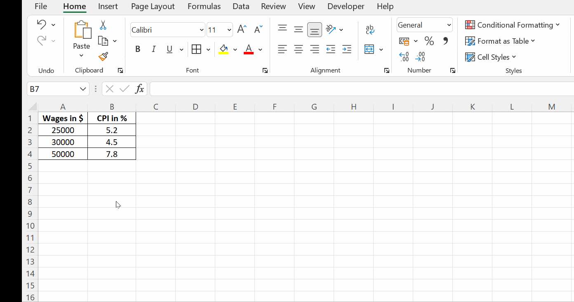This screenshot has height=302, width=574.
Task: Switch to the Formulas ribbon tab
Action: tap(204, 6)
